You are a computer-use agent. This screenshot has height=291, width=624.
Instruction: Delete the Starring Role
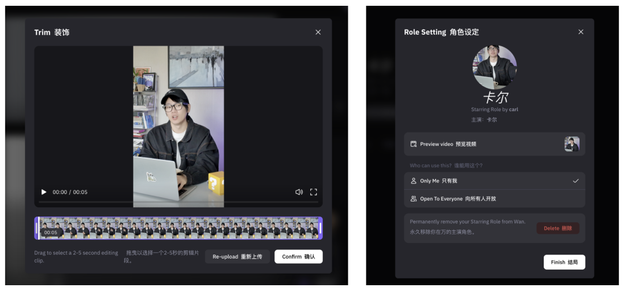[x=558, y=228]
